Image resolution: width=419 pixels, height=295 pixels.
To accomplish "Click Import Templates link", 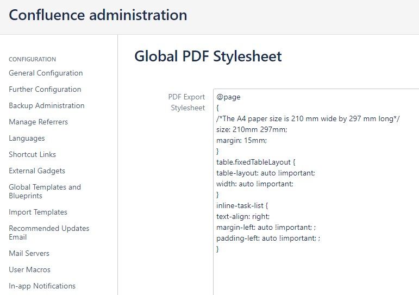I will coord(38,212).
